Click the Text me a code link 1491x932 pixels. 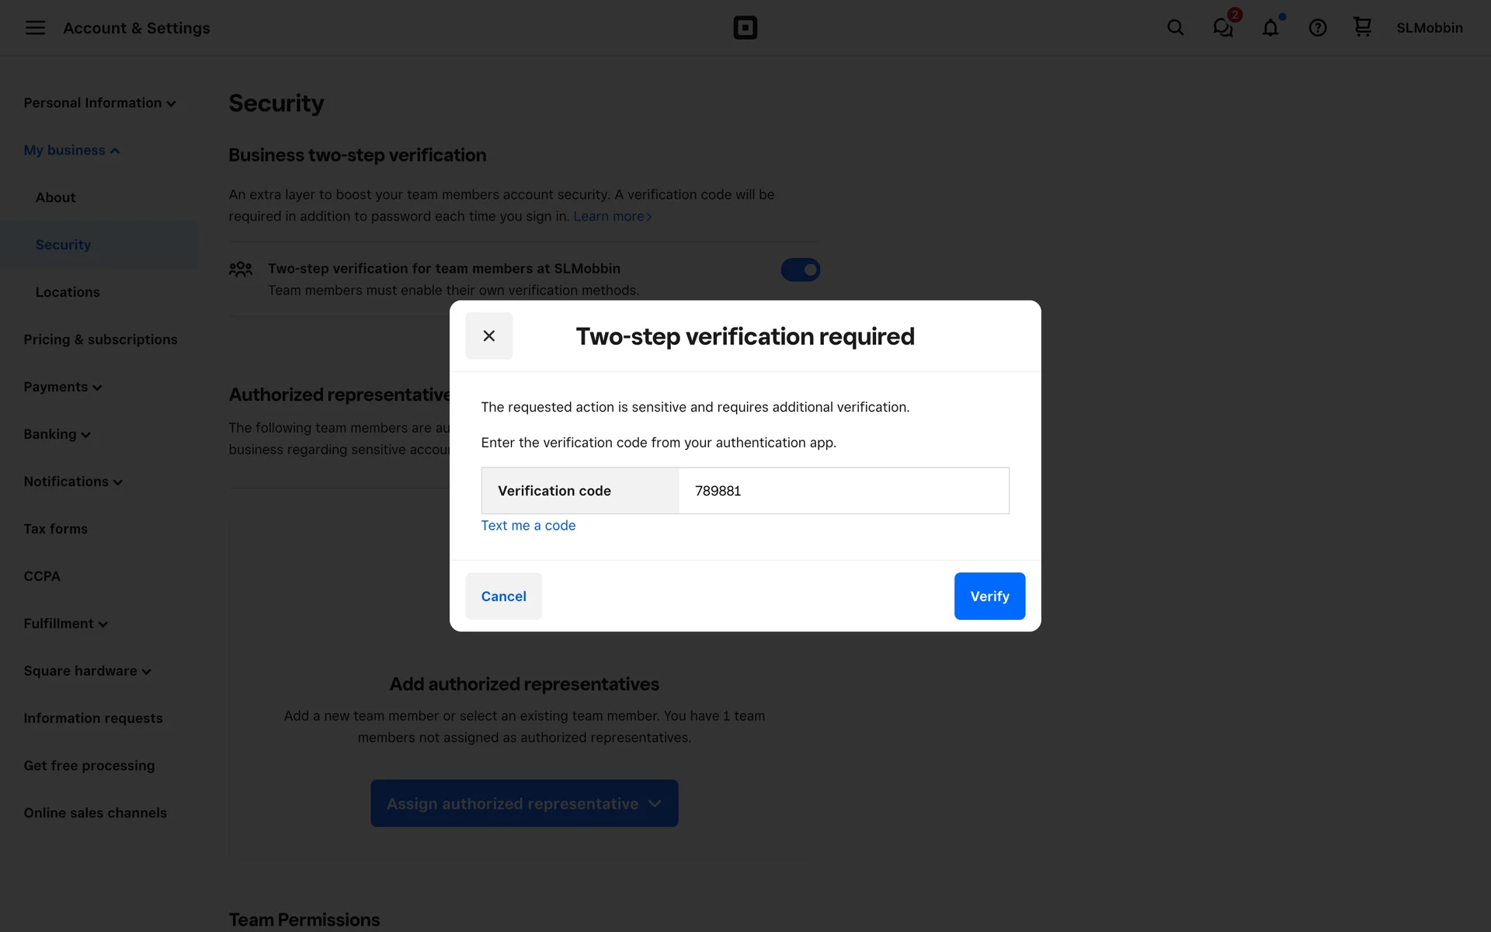point(528,525)
